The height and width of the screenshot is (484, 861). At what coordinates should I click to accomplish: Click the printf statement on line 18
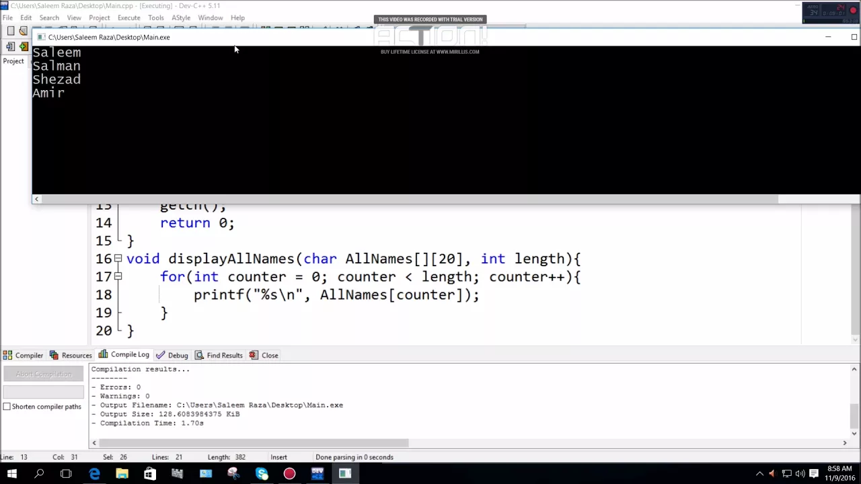pos(336,295)
